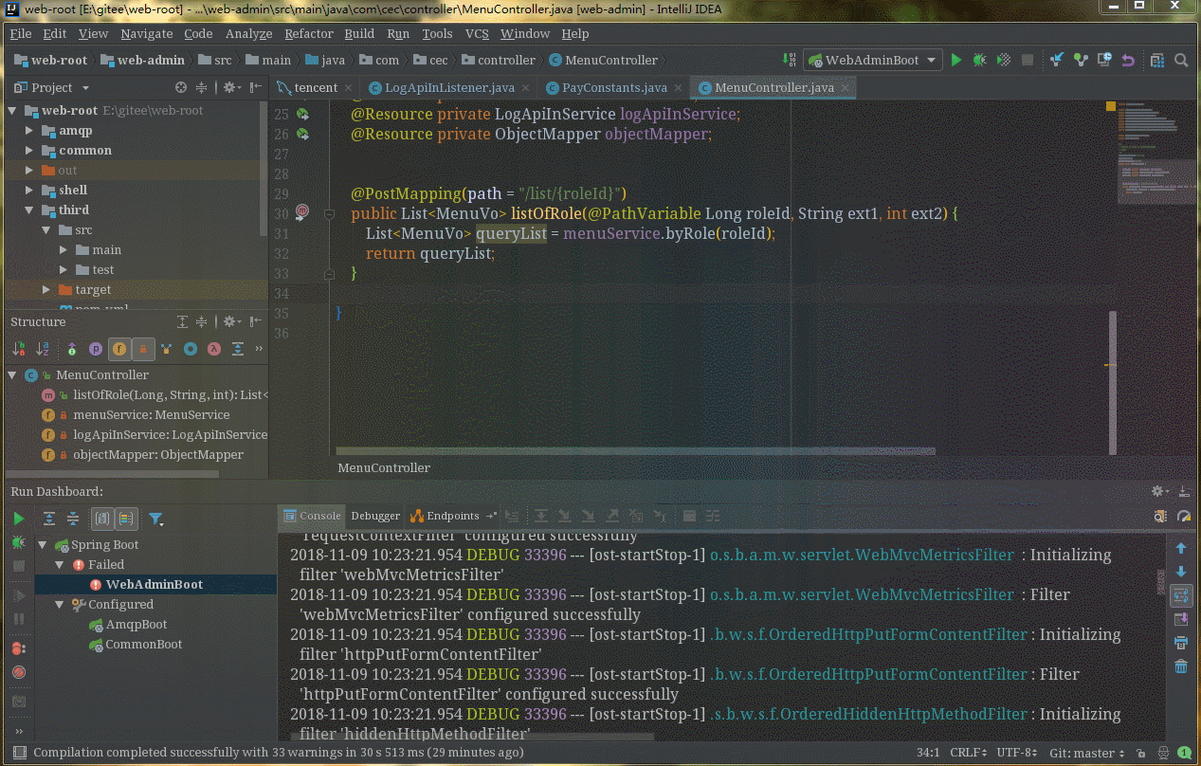Toggle Show Fields in Structure panel
1201x766 pixels.
pos(119,349)
